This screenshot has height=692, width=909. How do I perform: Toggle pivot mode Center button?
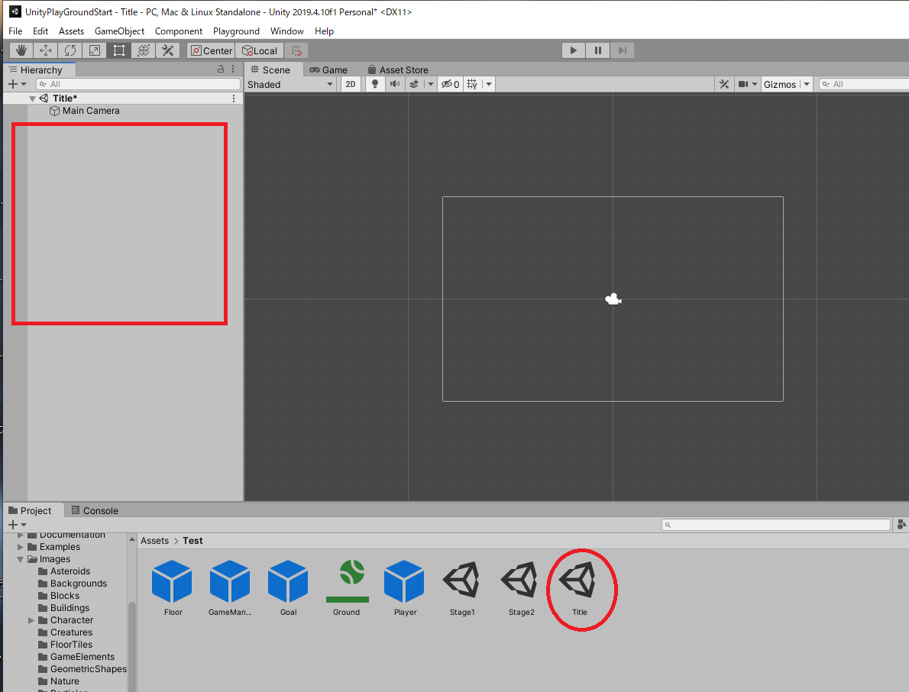211,50
